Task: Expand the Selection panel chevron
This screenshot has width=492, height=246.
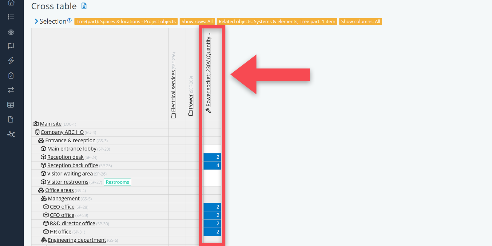Action: click(x=36, y=21)
